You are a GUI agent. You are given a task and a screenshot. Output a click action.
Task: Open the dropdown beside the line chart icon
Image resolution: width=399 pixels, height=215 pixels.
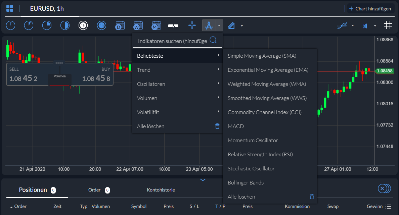point(353,26)
